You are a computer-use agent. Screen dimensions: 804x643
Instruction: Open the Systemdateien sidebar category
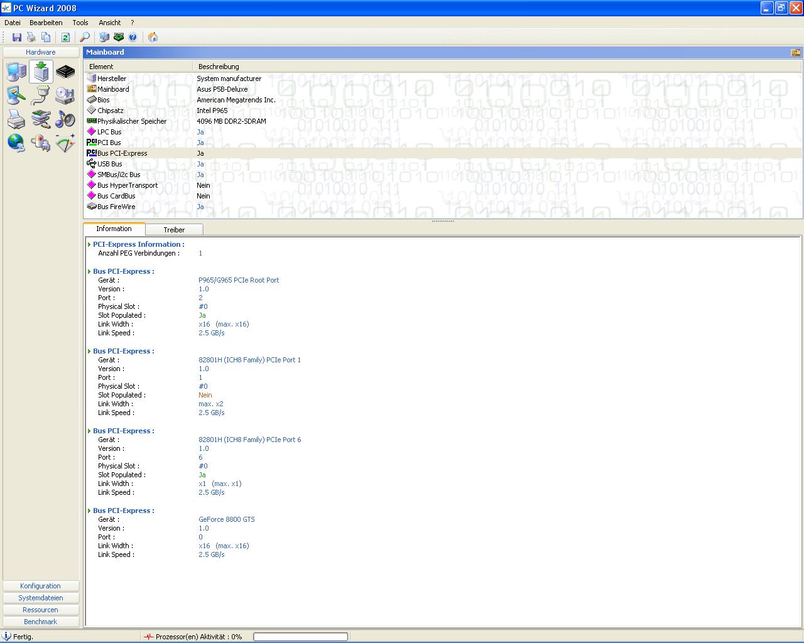click(x=41, y=598)
